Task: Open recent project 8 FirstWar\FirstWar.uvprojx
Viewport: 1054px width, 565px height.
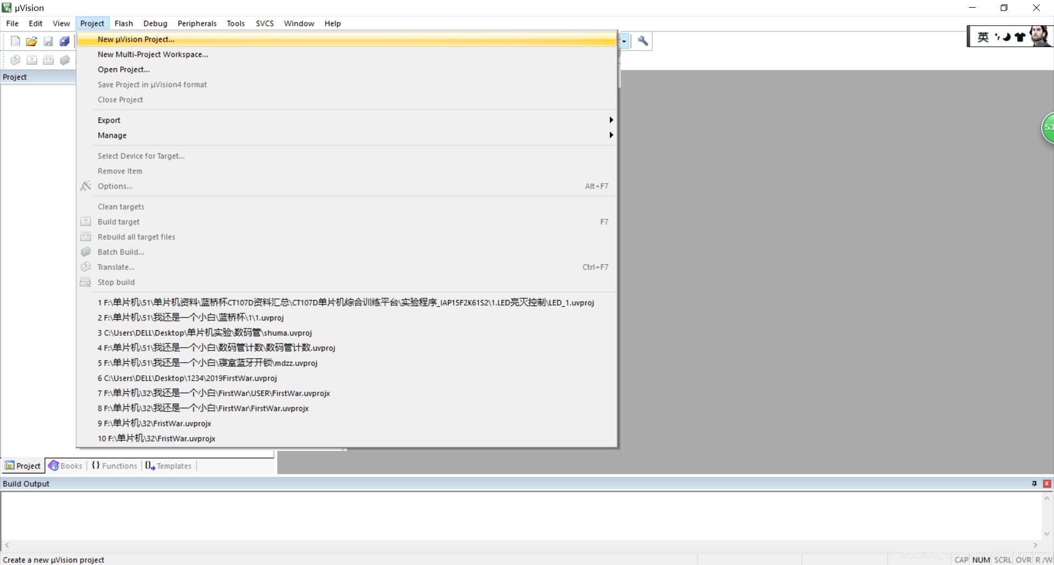Action: tap(347, 409)
